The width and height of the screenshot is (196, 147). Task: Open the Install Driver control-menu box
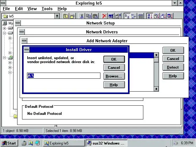[27, 50]
